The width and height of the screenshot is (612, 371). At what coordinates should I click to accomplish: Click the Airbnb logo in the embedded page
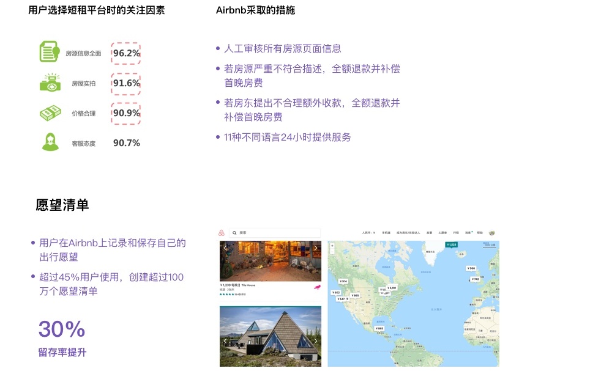click(222, 233)
